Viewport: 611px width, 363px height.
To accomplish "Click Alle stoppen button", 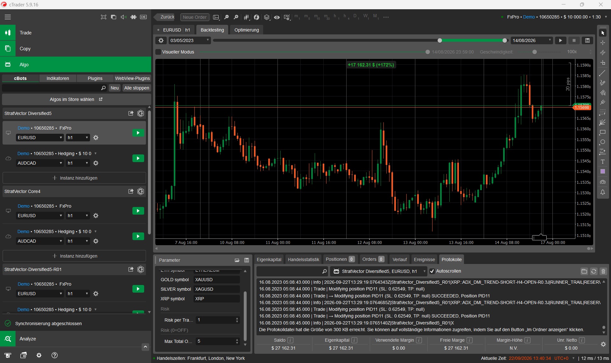I will pyautogui.click(x=137, y=88).
